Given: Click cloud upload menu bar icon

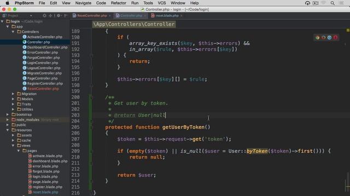Looking at the screenshot, I should point(307,3).
